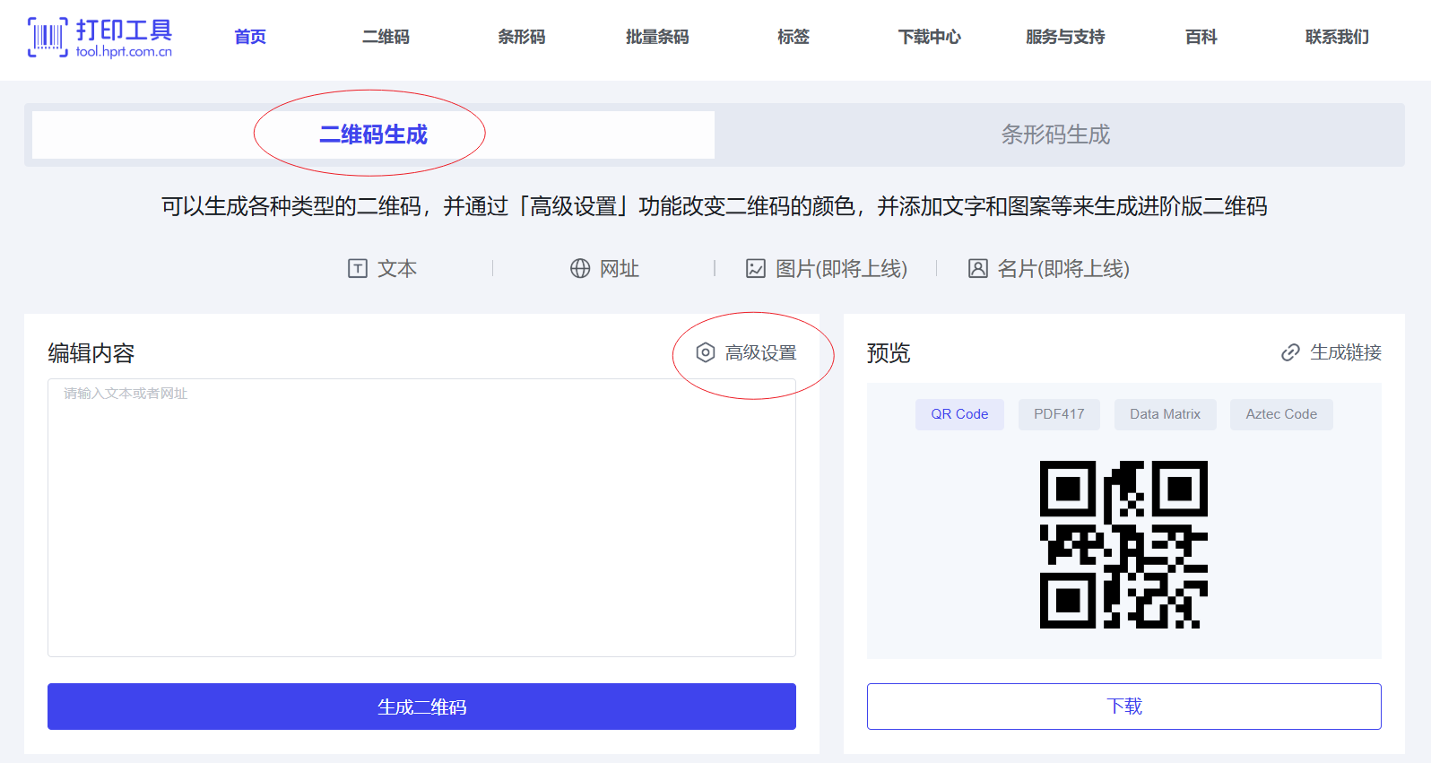Select Data Matrix code format
Viewport: 1431px width, 763px height.
click(1165, 414)
